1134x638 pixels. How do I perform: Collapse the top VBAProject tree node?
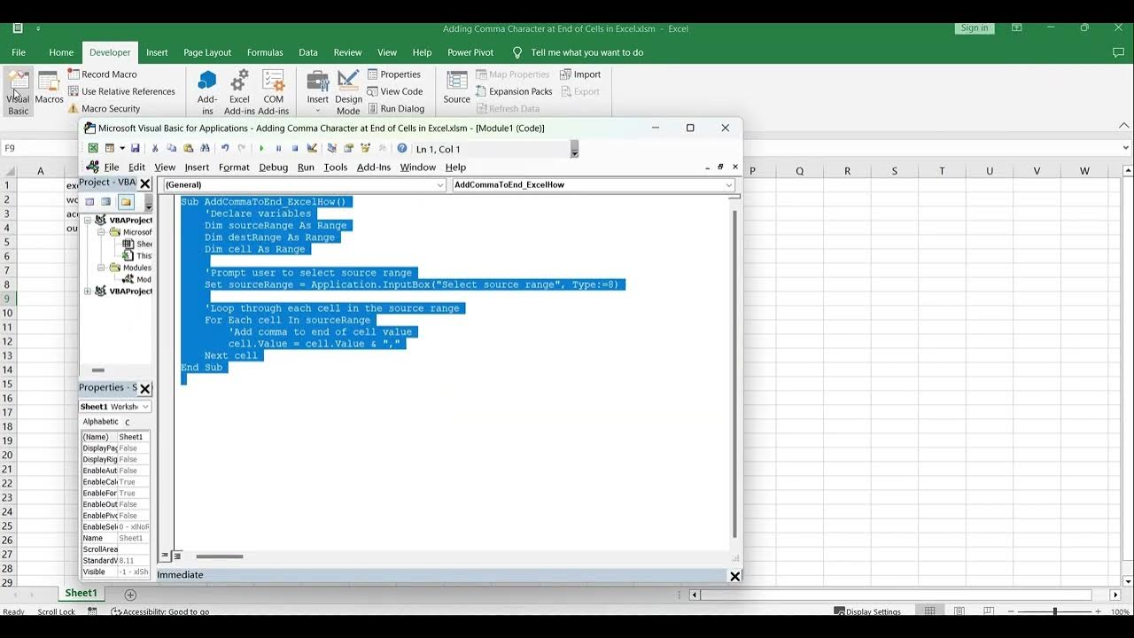(x=88, y=220)
